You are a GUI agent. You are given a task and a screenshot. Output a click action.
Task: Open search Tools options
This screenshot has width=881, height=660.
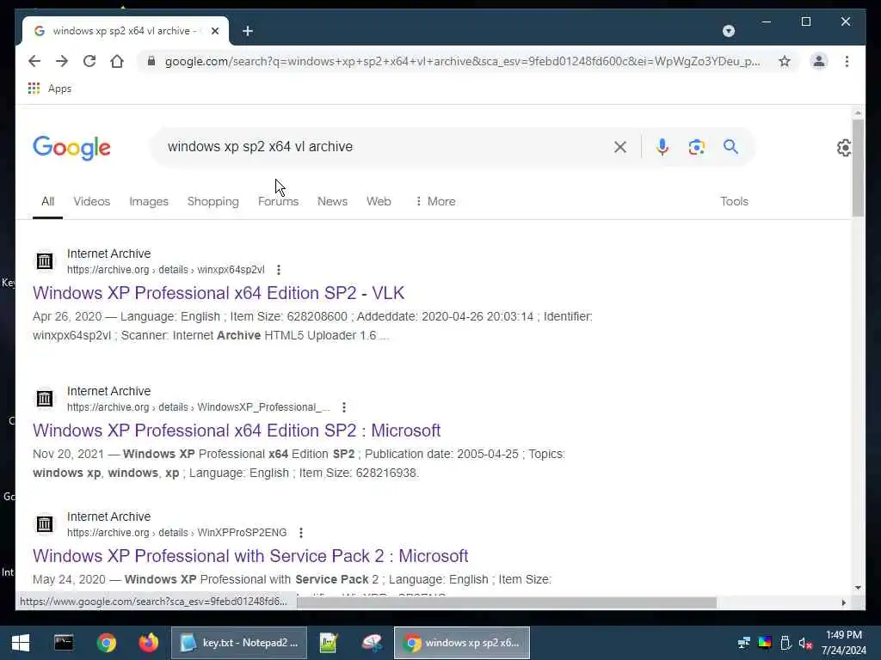[735, 201]
